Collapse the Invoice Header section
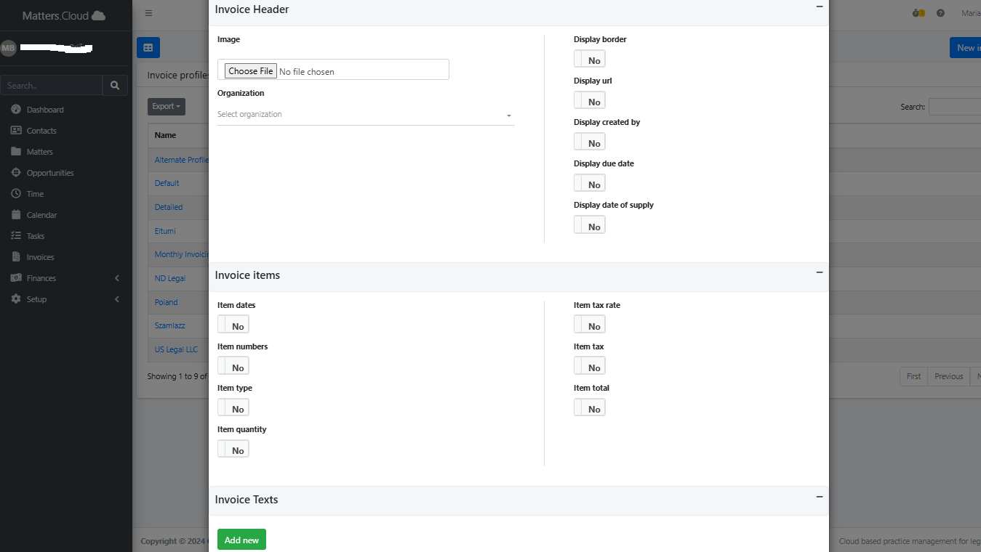The width and height of the screenshot is (981, 552). coord(820,7)
